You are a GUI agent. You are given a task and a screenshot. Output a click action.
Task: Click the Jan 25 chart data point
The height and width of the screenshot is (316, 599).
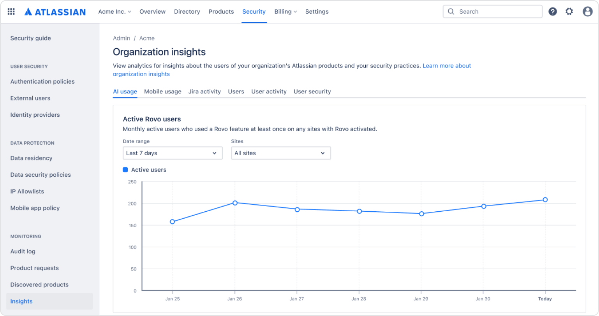click(173, 222)
